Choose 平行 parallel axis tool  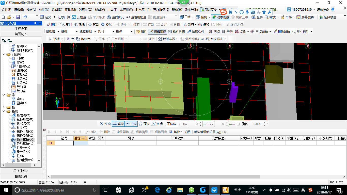point(227,32)
